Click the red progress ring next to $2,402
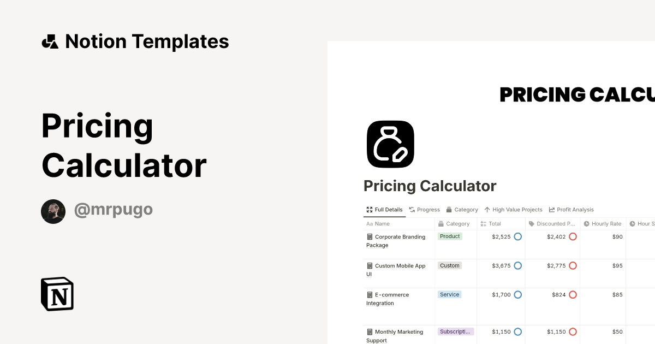Viewport: 655px width, 344px height. (x=573, y=236)
